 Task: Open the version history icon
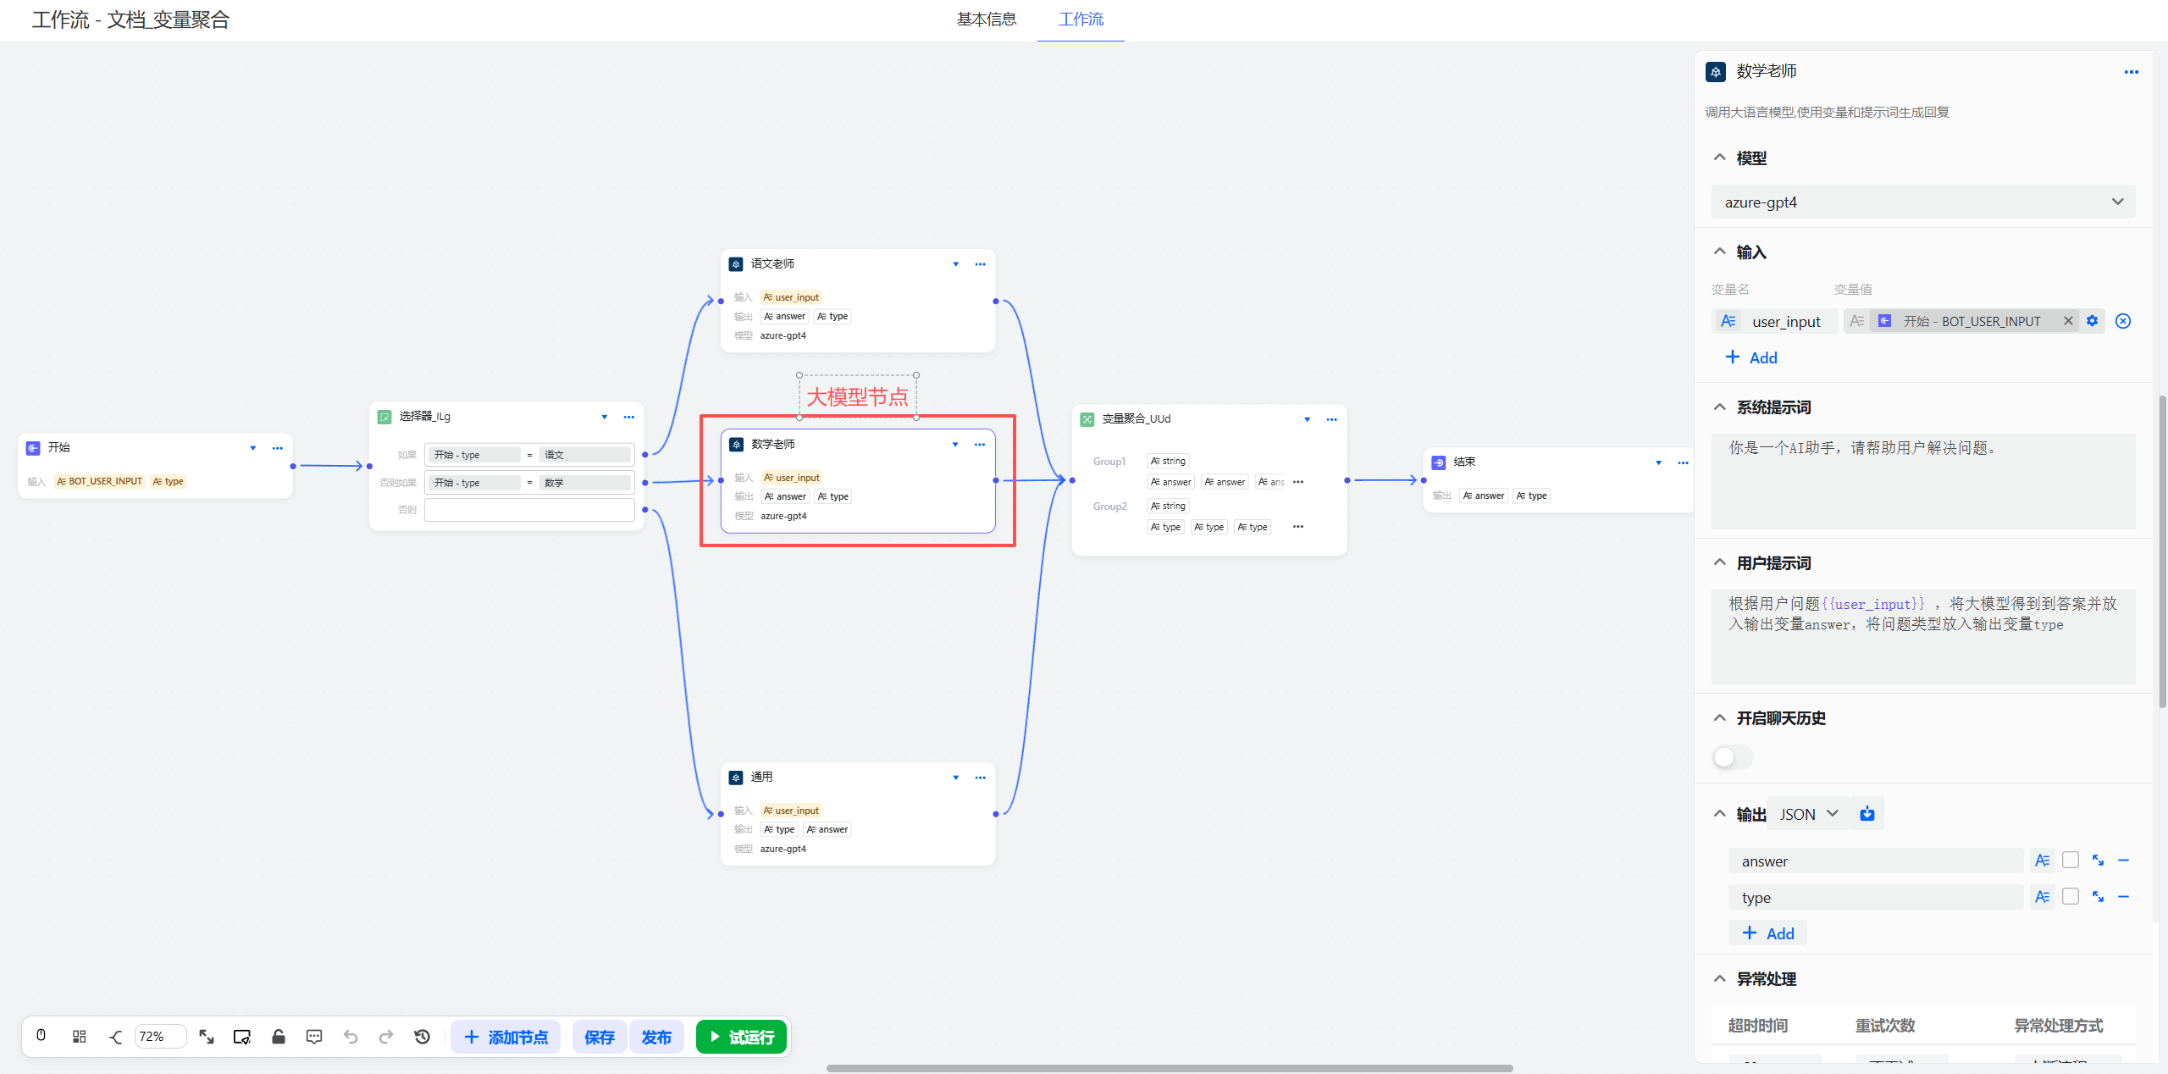coord(422,1036)
